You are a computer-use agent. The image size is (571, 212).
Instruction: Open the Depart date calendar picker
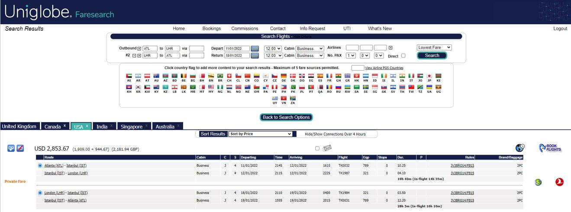tap(255, 48)
